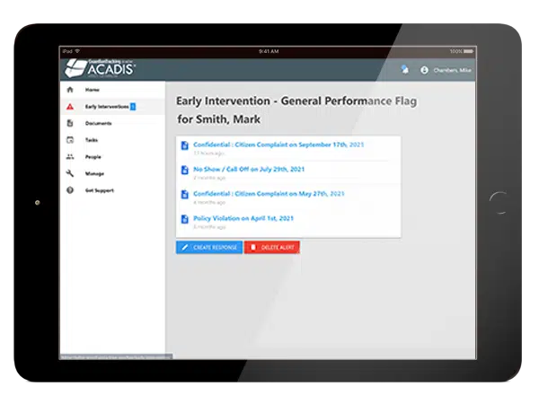This screenshot has height=404, width=539.
Task: Click document icon beside September 17th complaint
Action: coord(185,145)
